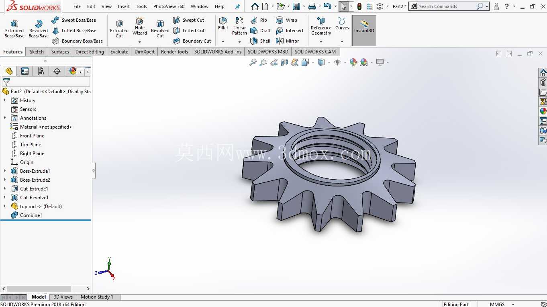547x307 pixels.
Task: Select the Front Plane item
Action: coord(32,136)
